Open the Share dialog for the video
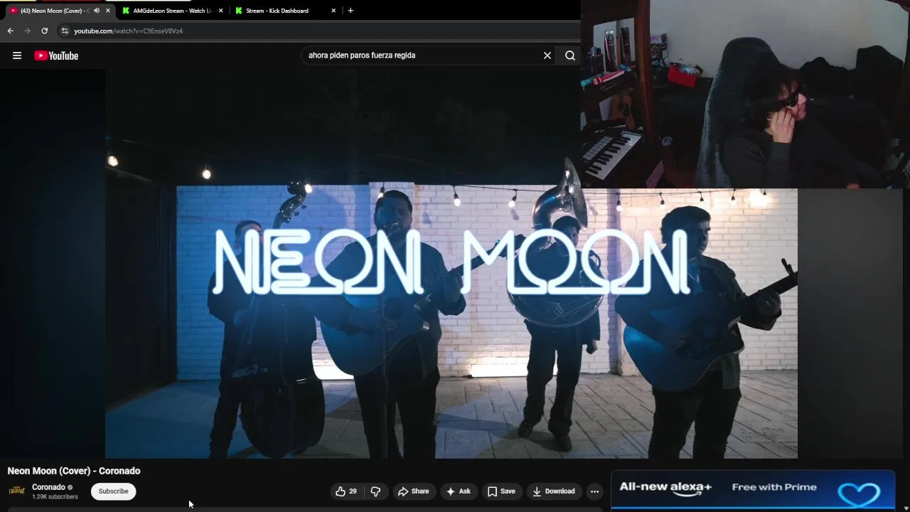Screen dimensions: 910x512 413,491
